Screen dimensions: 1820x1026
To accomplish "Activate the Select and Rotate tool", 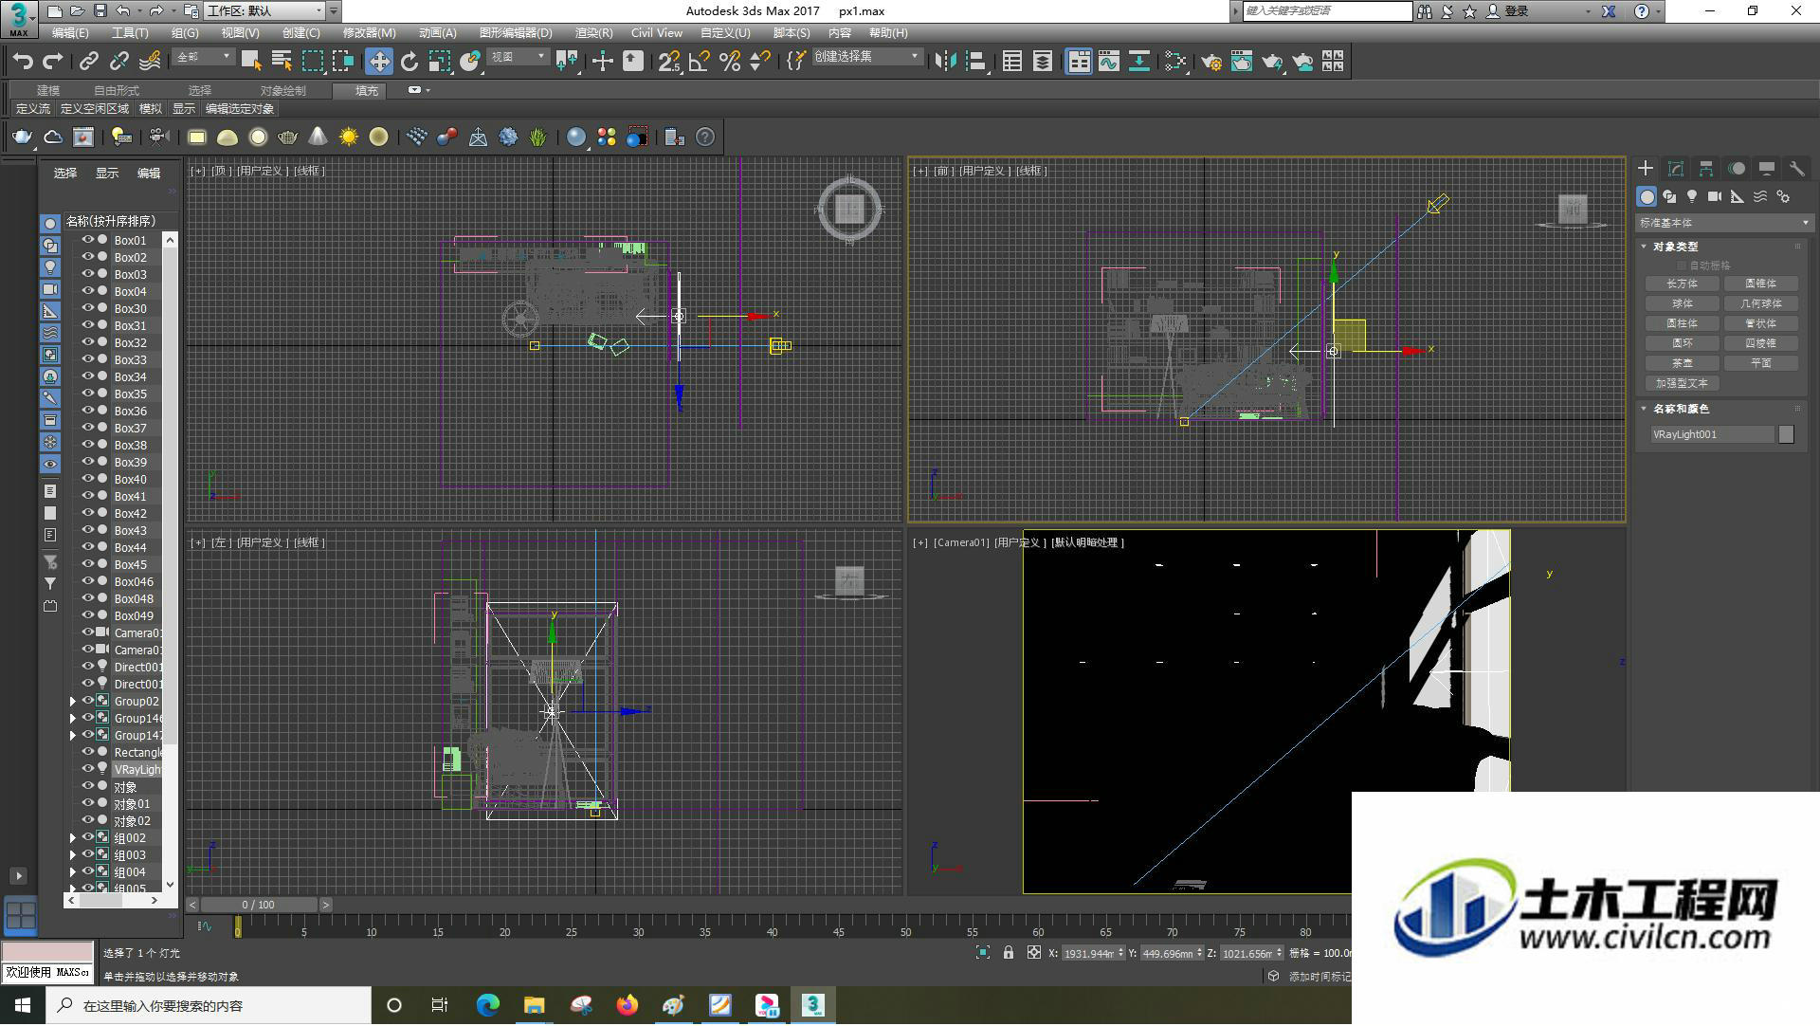I will coord(409,62).
